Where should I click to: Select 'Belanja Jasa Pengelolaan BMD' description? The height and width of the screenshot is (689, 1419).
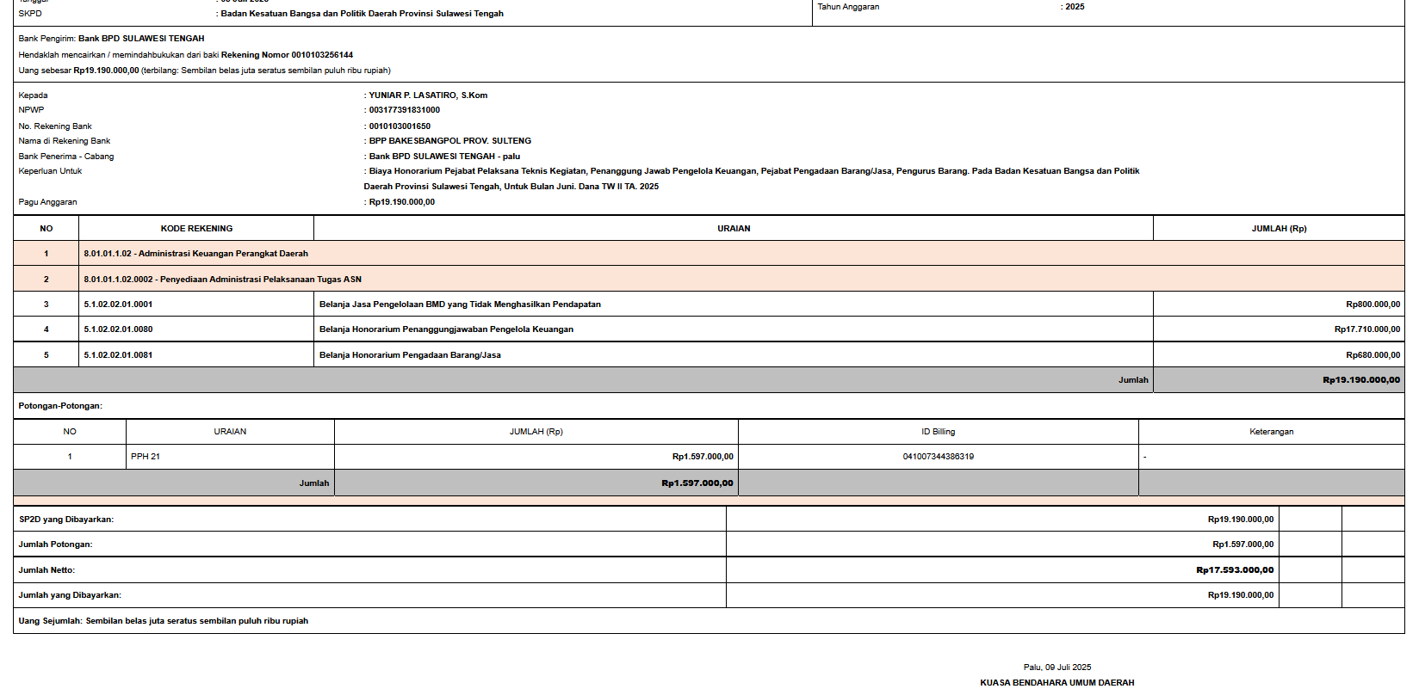[460, 305]
